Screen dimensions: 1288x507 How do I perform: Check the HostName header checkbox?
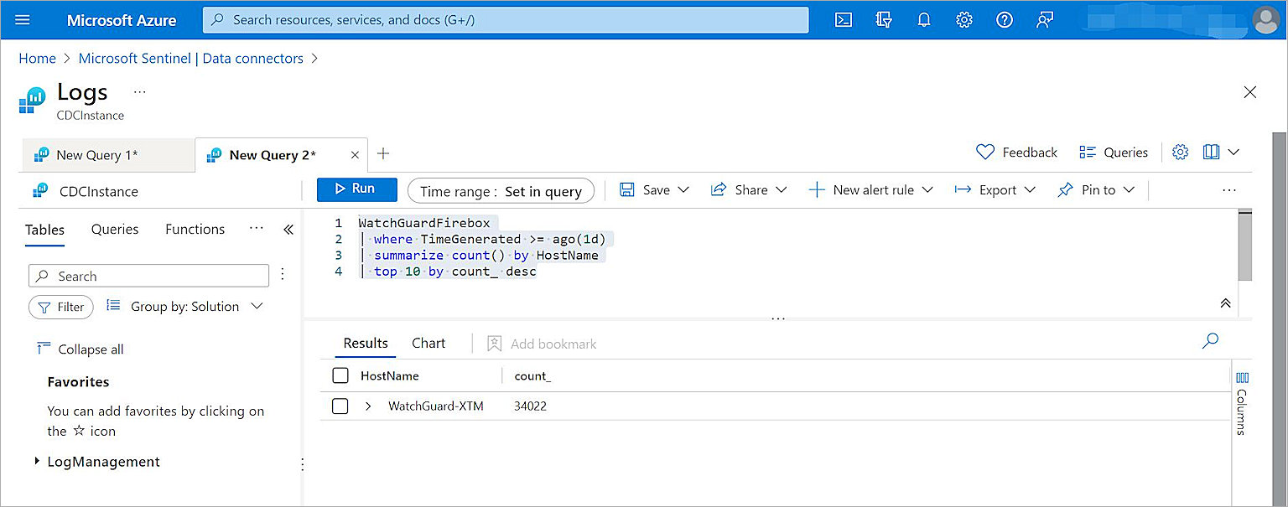pos(340,375)
